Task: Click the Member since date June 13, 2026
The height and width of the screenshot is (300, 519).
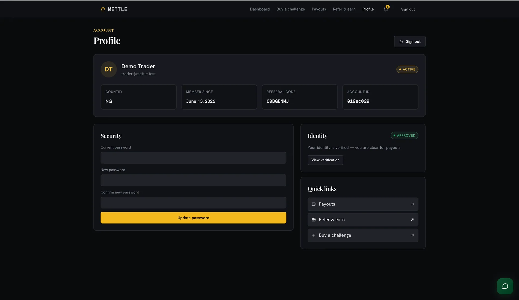Action: (x=201, y=101)
